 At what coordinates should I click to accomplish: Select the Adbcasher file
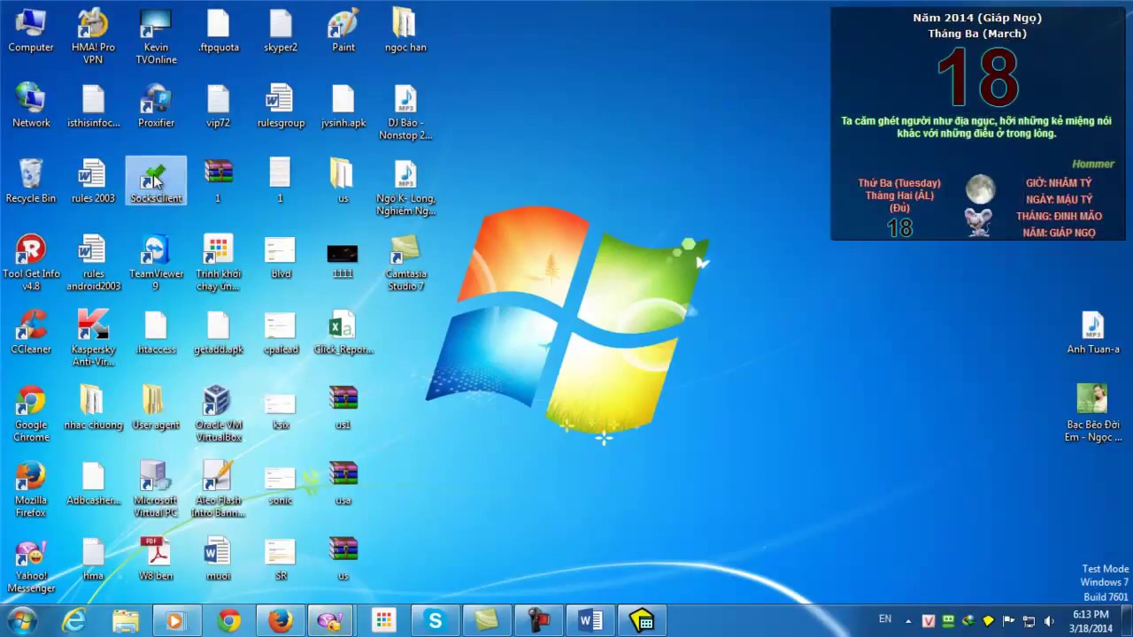(93, 483)
